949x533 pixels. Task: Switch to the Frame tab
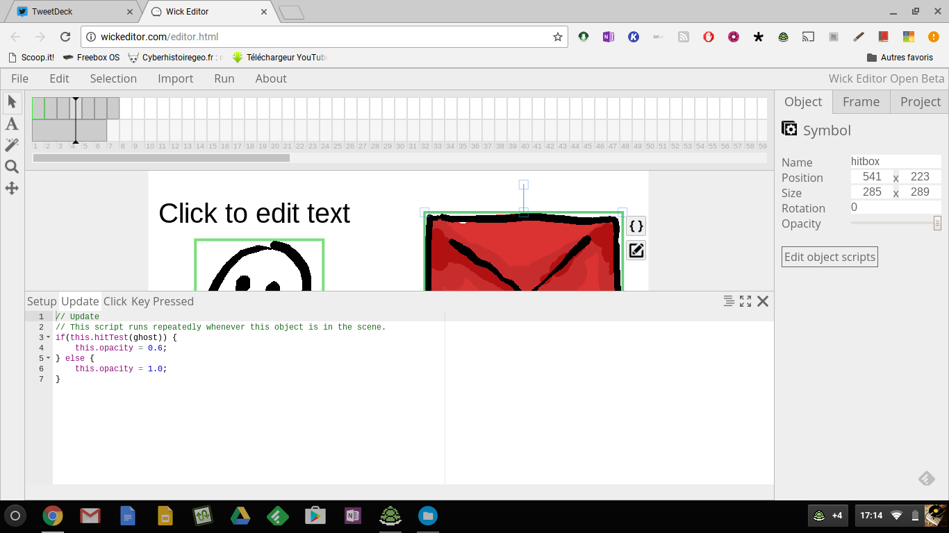click(x=861, y=101)
